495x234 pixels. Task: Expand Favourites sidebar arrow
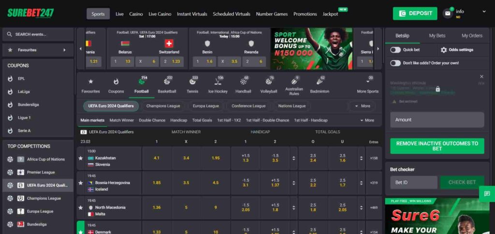click(64, 50)
